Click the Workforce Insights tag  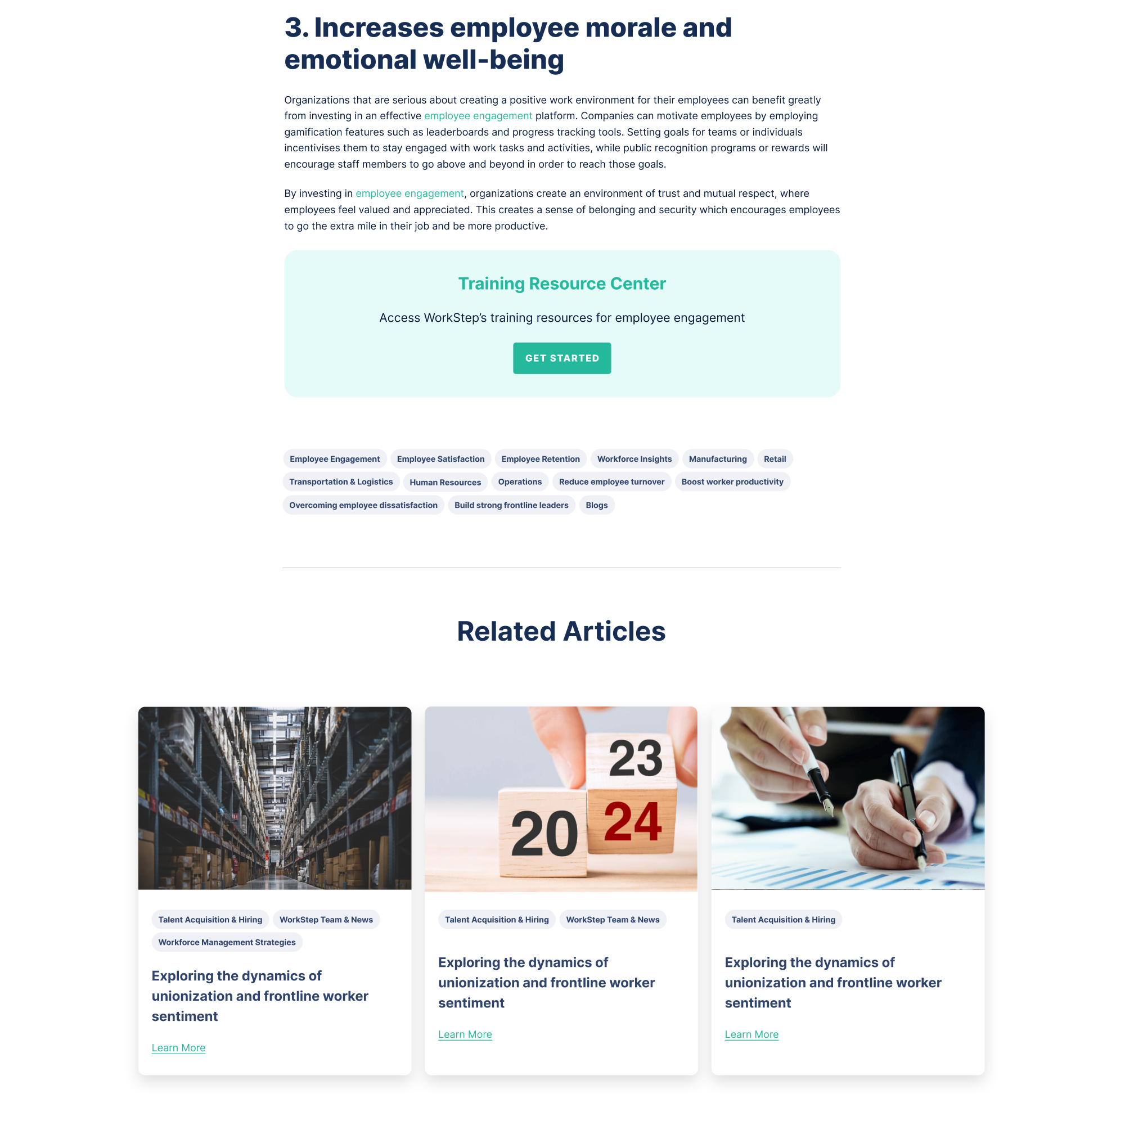[633, 458]
